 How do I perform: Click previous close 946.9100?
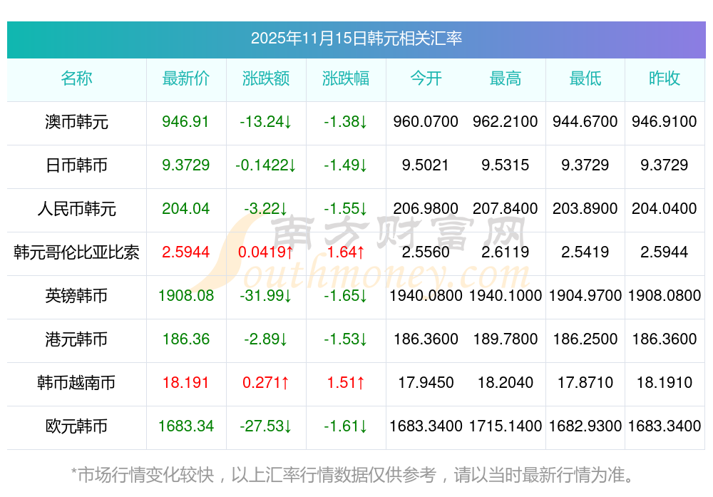665,121
